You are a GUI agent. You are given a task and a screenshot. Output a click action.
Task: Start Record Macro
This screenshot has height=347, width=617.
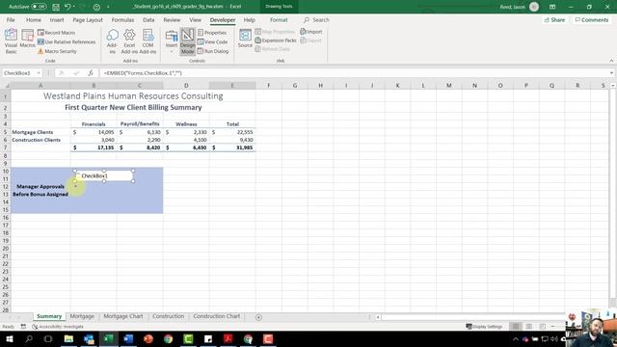tap(56, 33)
